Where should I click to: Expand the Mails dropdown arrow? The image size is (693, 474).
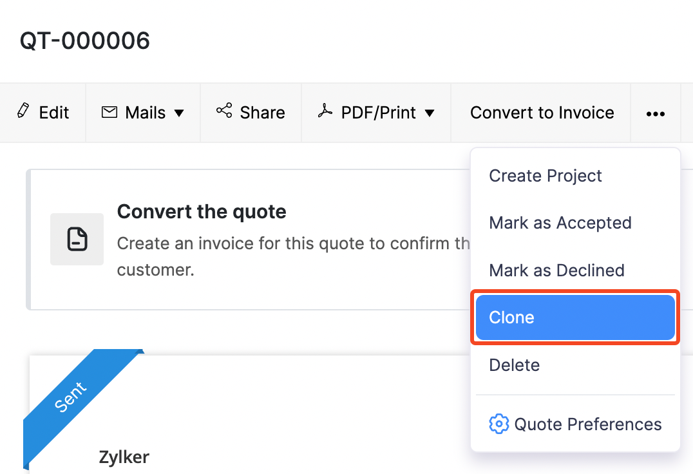[179, 113]
